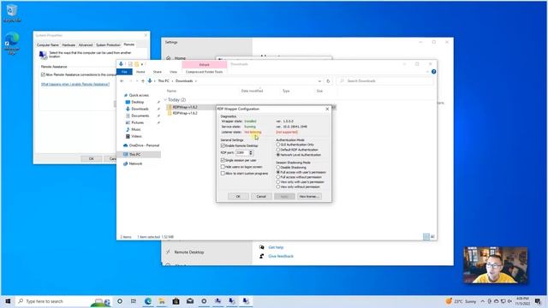Image resolution: width=548 pixels, height=308 pixels.
Task: Switch Explorer to large icons view
Action: click(432, 237)
